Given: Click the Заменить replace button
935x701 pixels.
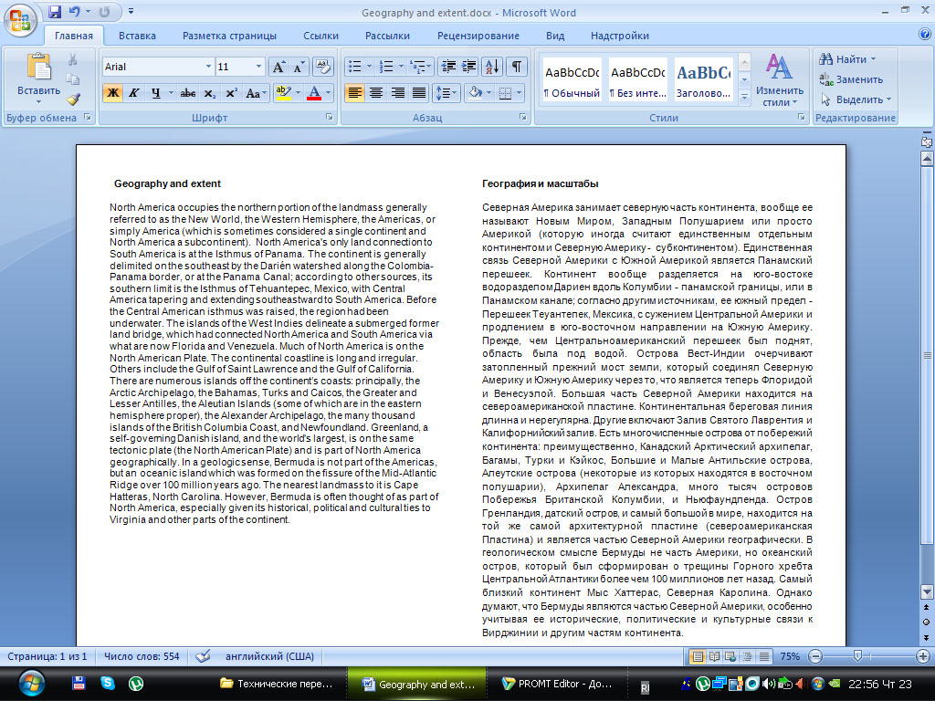Looking at the screenshot, I should click(x=851, y=79).
